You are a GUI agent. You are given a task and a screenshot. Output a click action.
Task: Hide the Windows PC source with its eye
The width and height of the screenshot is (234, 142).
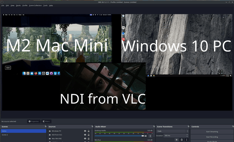click(85, 131)
